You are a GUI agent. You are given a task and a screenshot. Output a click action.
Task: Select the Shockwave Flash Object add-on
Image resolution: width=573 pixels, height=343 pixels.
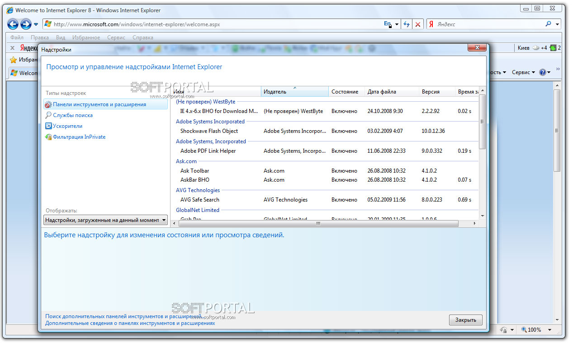pos(324,131)
